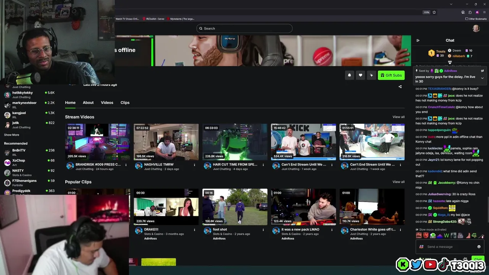Play the foot shot clip
Screen dimensions: 489x275
235,207
